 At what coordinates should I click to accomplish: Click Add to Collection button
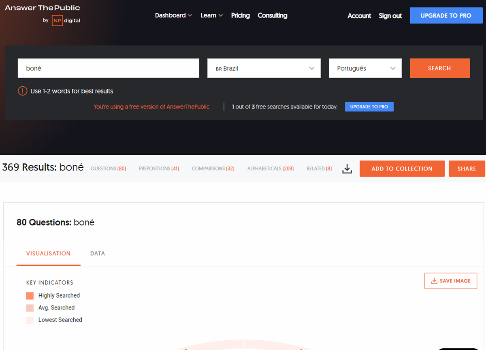tap(402, 169)
